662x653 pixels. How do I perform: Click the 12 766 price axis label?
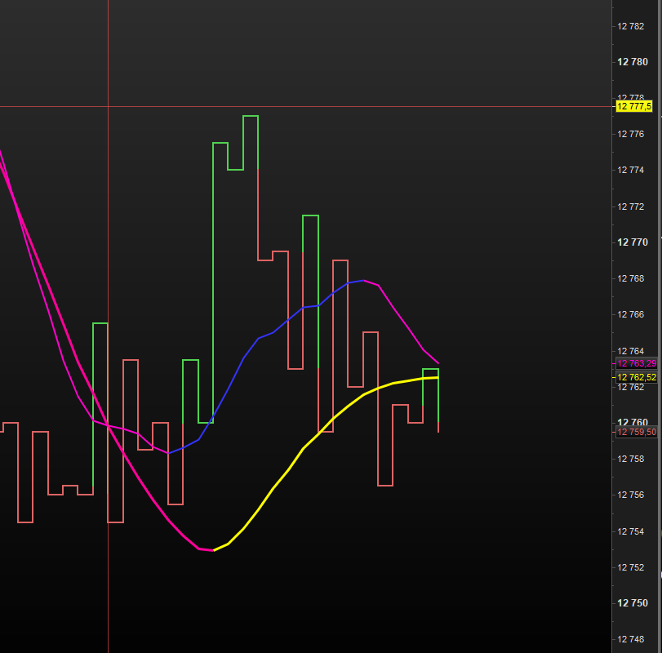(x=631, y=314)
